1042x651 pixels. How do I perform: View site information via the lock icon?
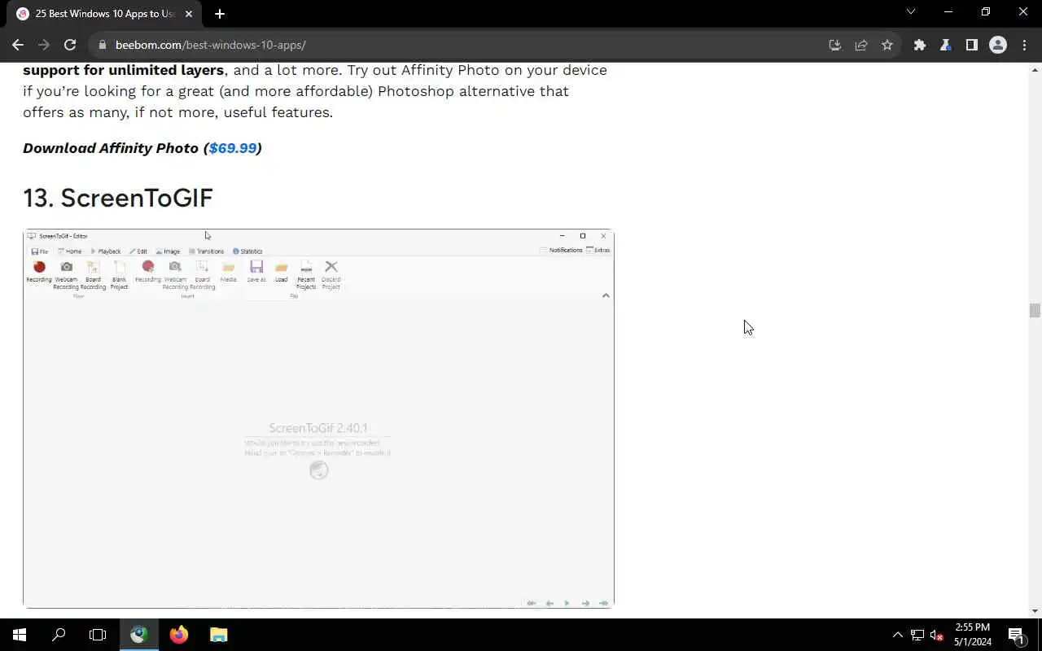point(103,45)
